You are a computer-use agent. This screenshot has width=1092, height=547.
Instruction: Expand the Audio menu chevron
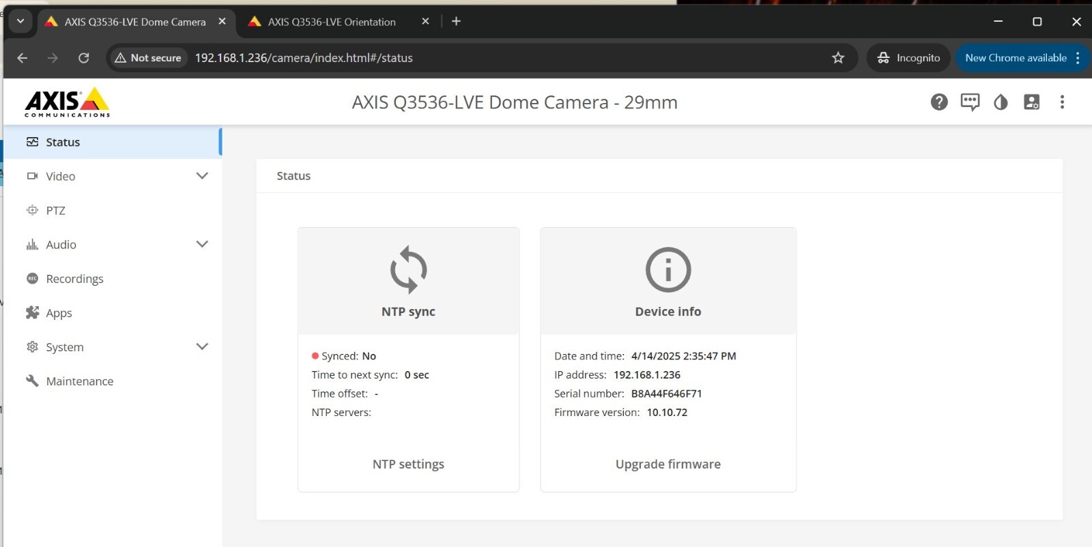click(202, 244)
